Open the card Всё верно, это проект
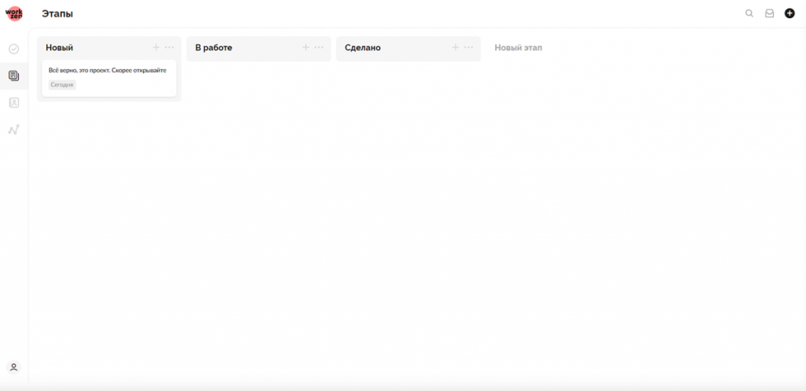806x391 pixels. click(x=109, y=78)
